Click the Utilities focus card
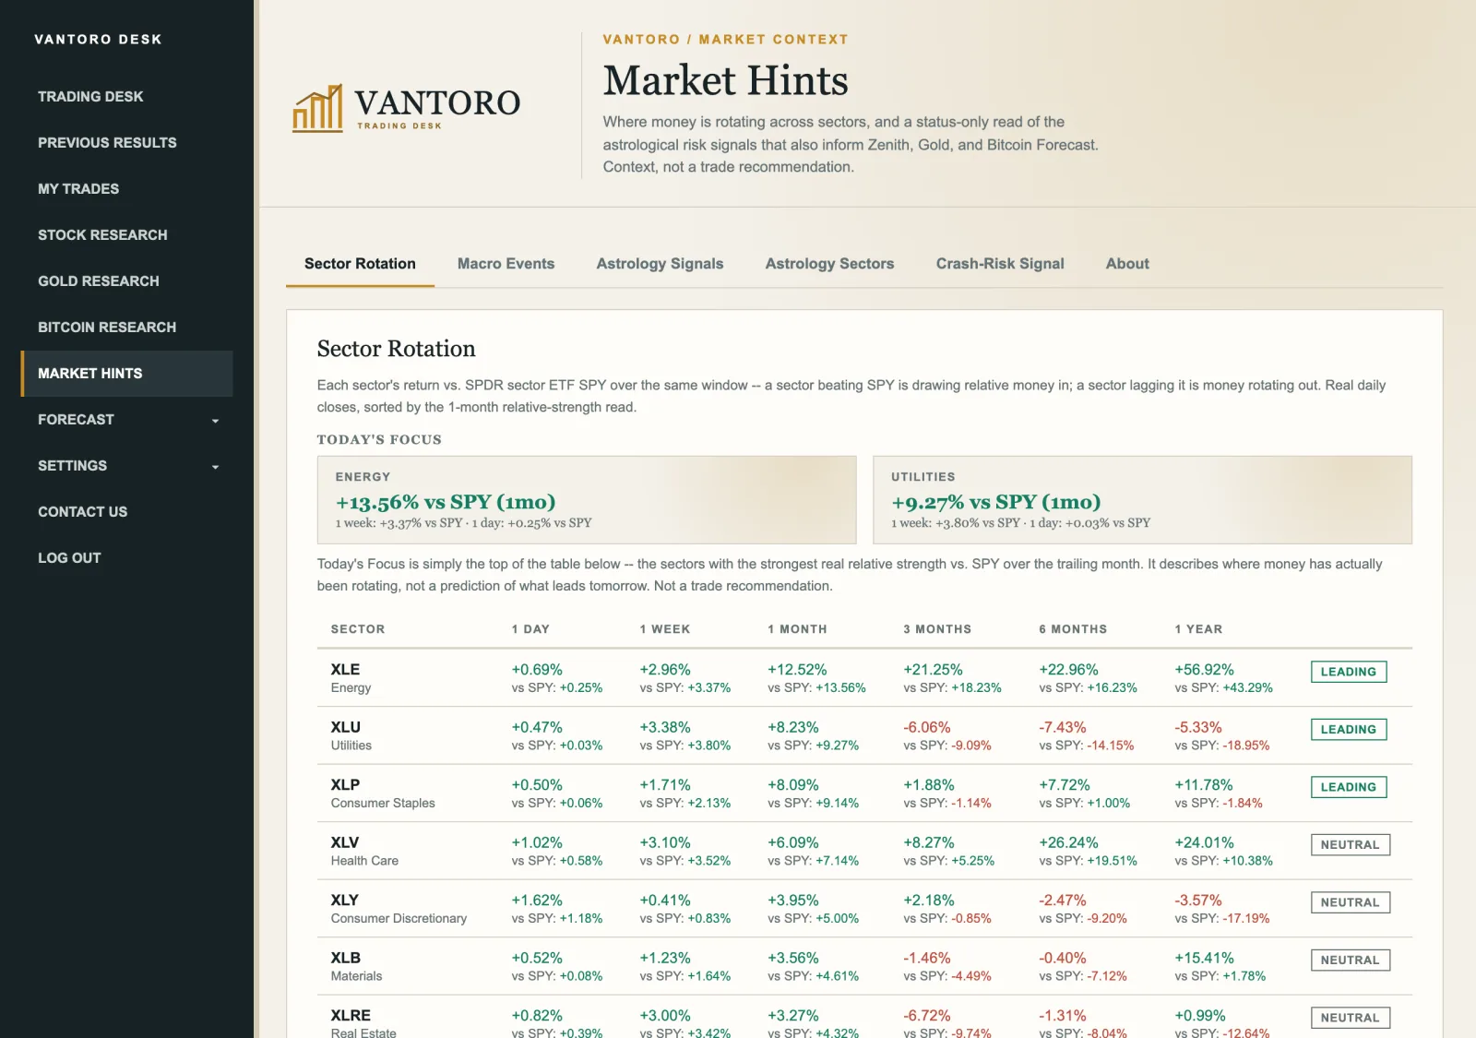 (1142, 500)
